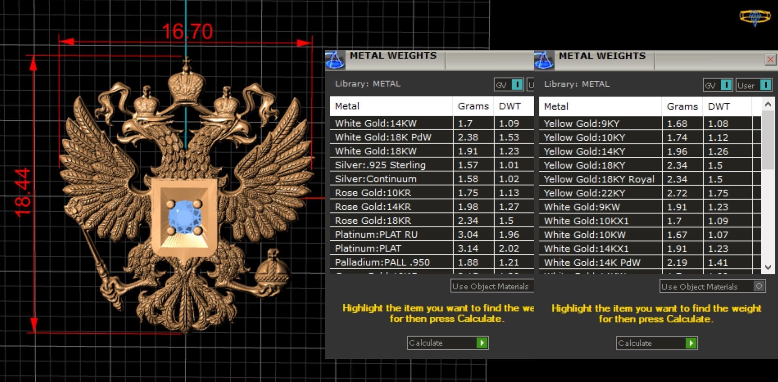Click the 3.14 grams value for Platinum:PLAT
This screenshot has height=382, width=778.
tap(468, 248)
